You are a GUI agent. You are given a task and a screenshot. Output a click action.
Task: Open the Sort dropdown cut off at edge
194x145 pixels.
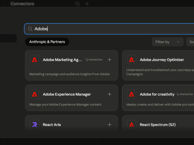pos(190,42)
